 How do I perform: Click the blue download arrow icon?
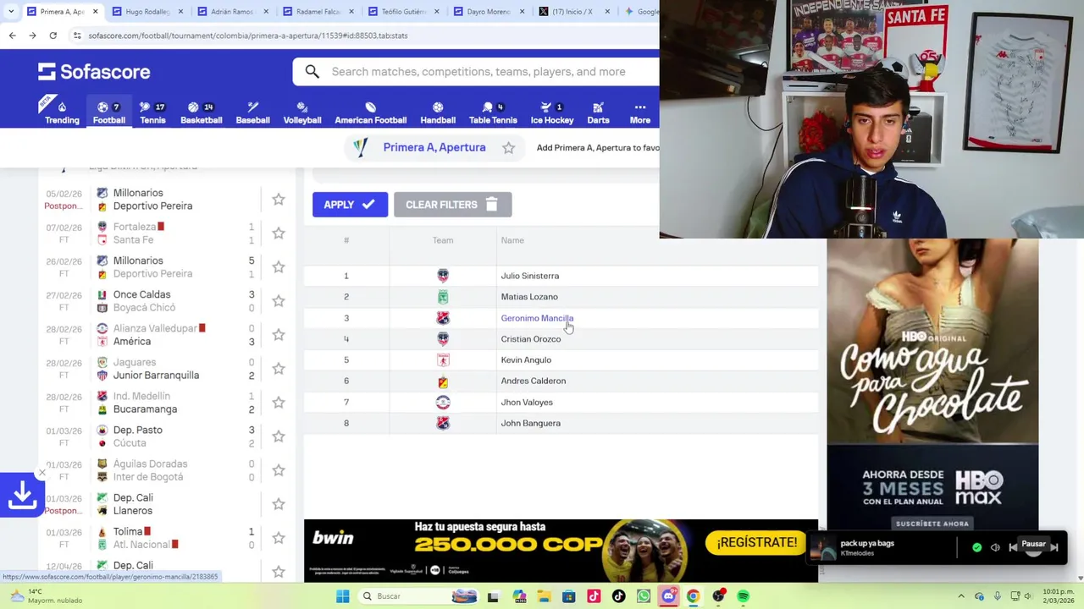pyautogui.click(x=21, y=496)
